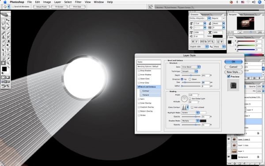Select the Clone Stamp tool
The height and width of the screenshot is (166, 265).
[3, 37]
